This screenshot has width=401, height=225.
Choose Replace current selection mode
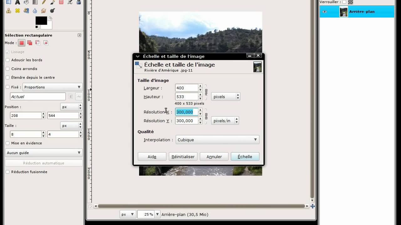coord(21,43)
